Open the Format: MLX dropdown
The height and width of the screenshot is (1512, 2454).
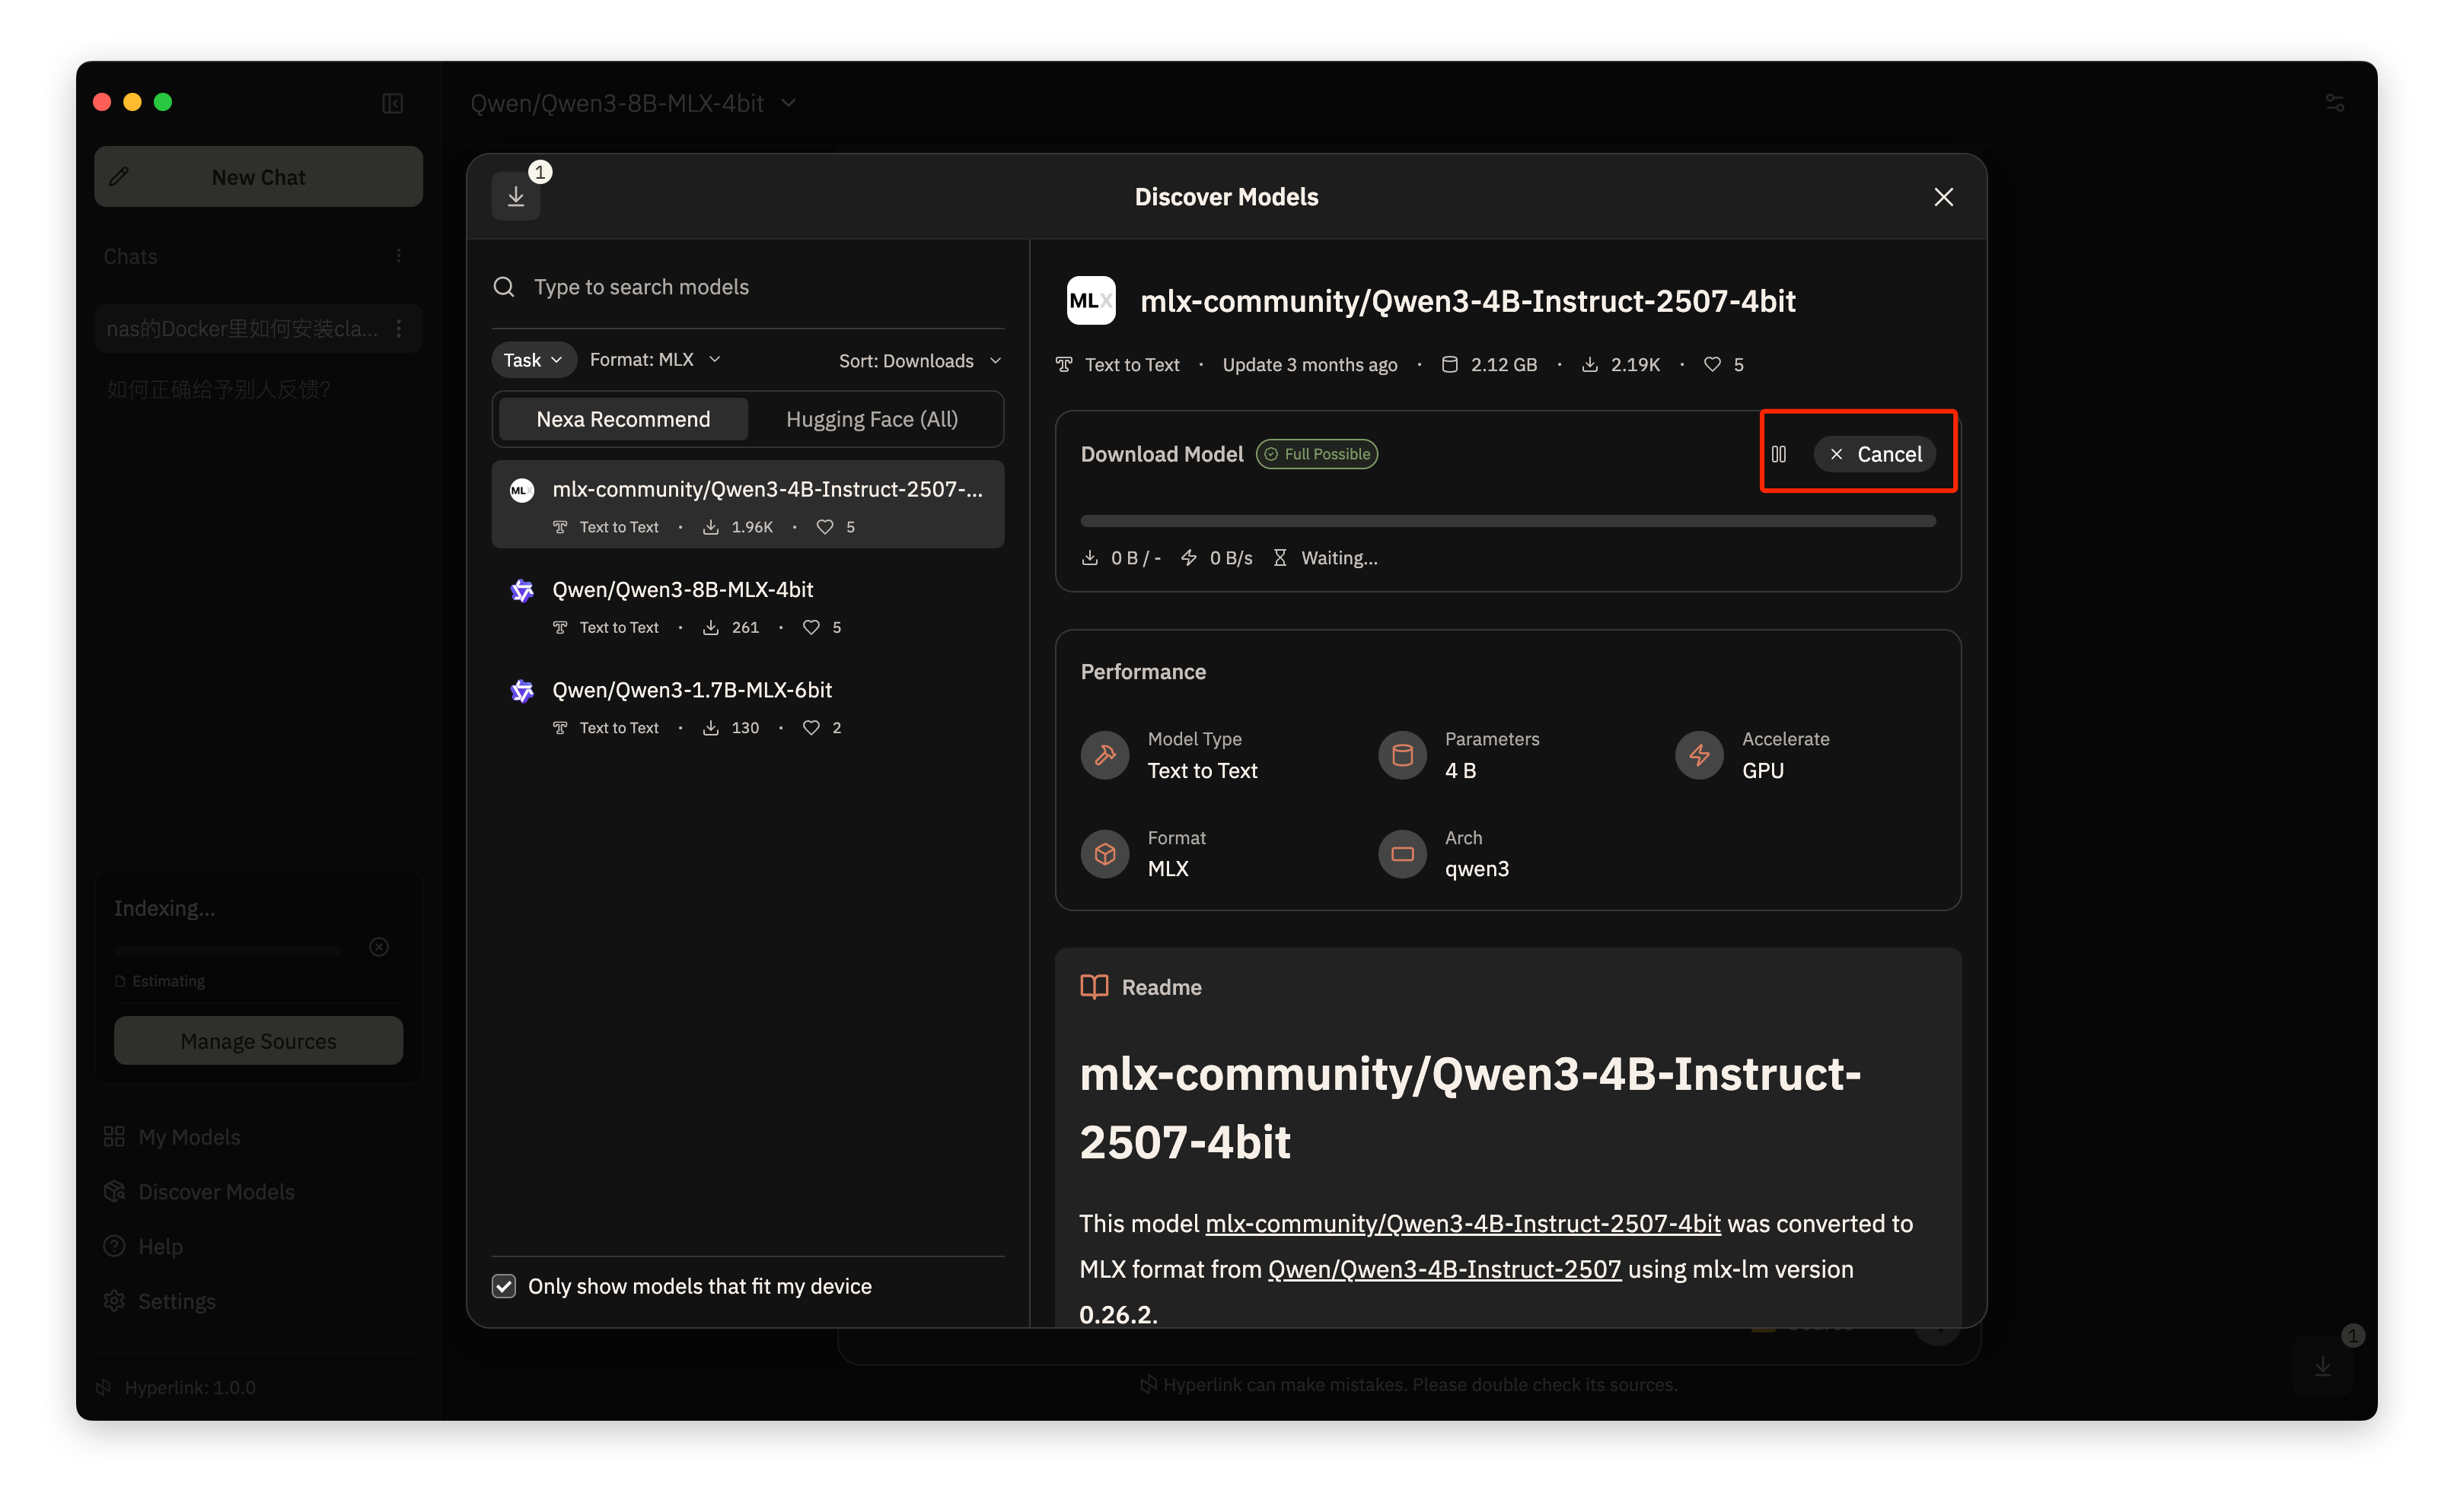pos(655,360)
